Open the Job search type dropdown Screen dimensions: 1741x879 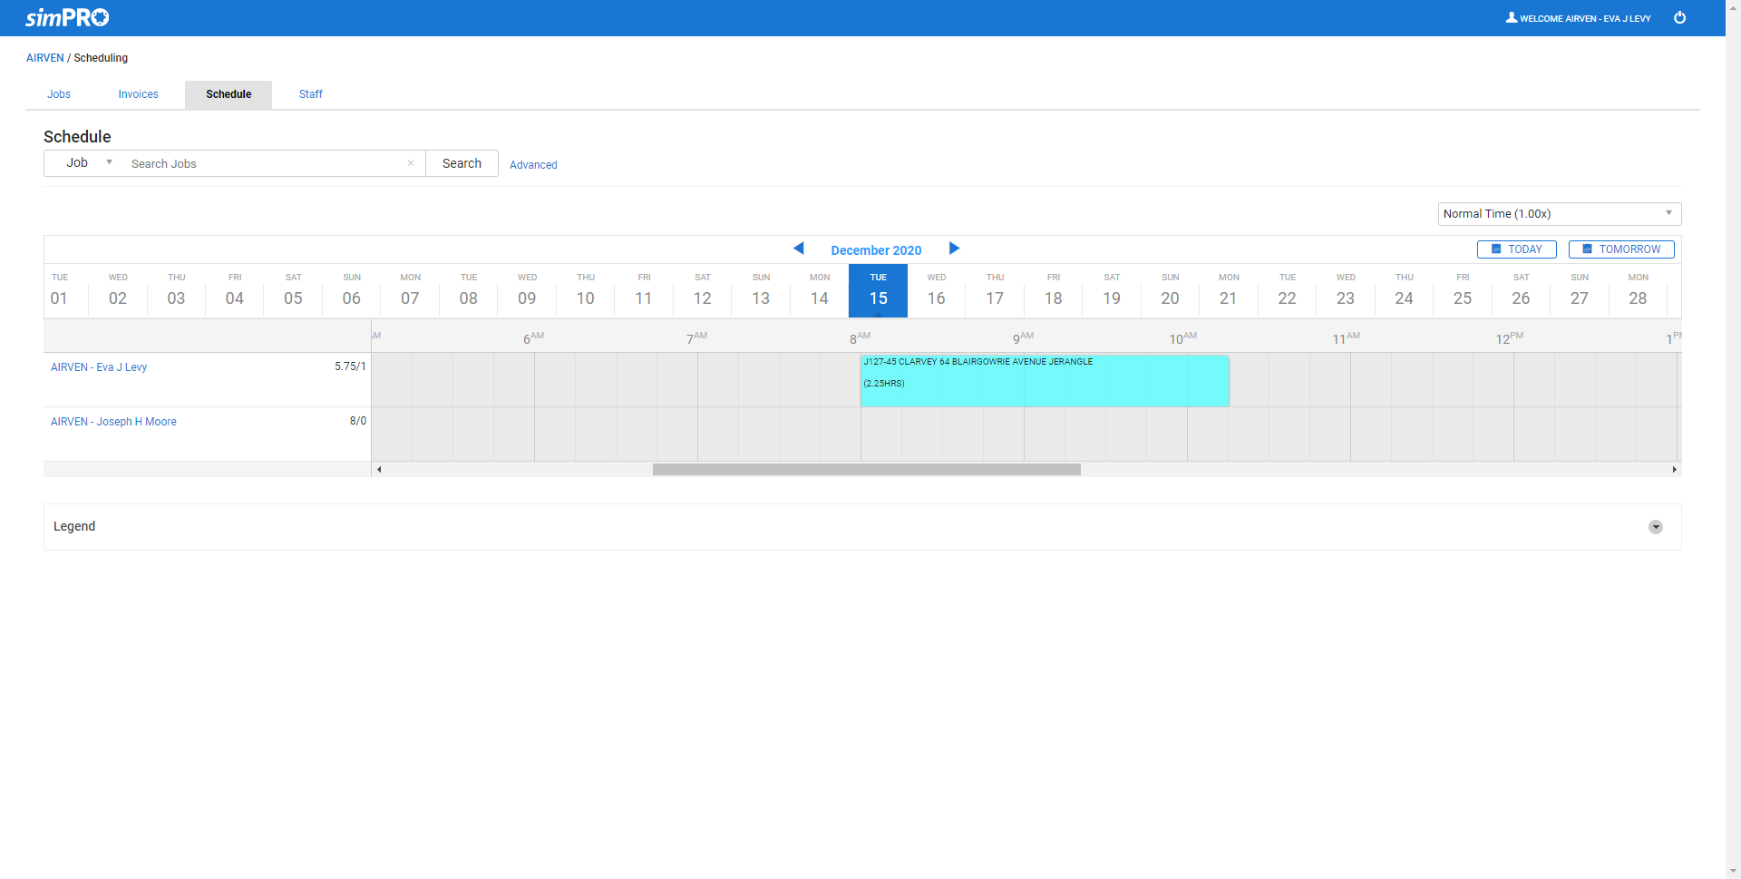click(88, 163)
